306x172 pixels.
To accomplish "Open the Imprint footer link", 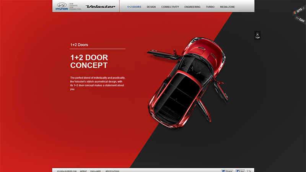I will pyautogui.click(x=83, y=171).
